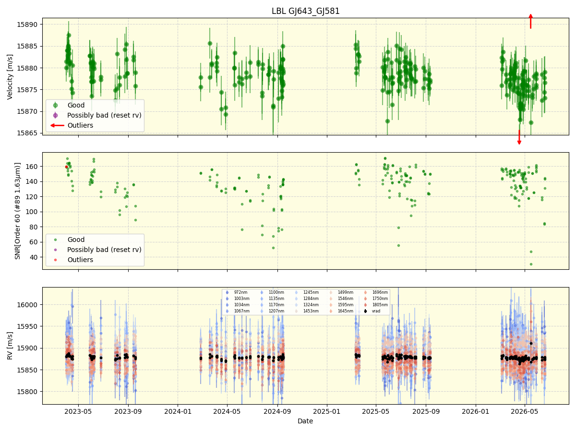The height and width of the screenshot is (432, 576).
Task: Click the 2026-01 date tick label
Action: (476, 411)
